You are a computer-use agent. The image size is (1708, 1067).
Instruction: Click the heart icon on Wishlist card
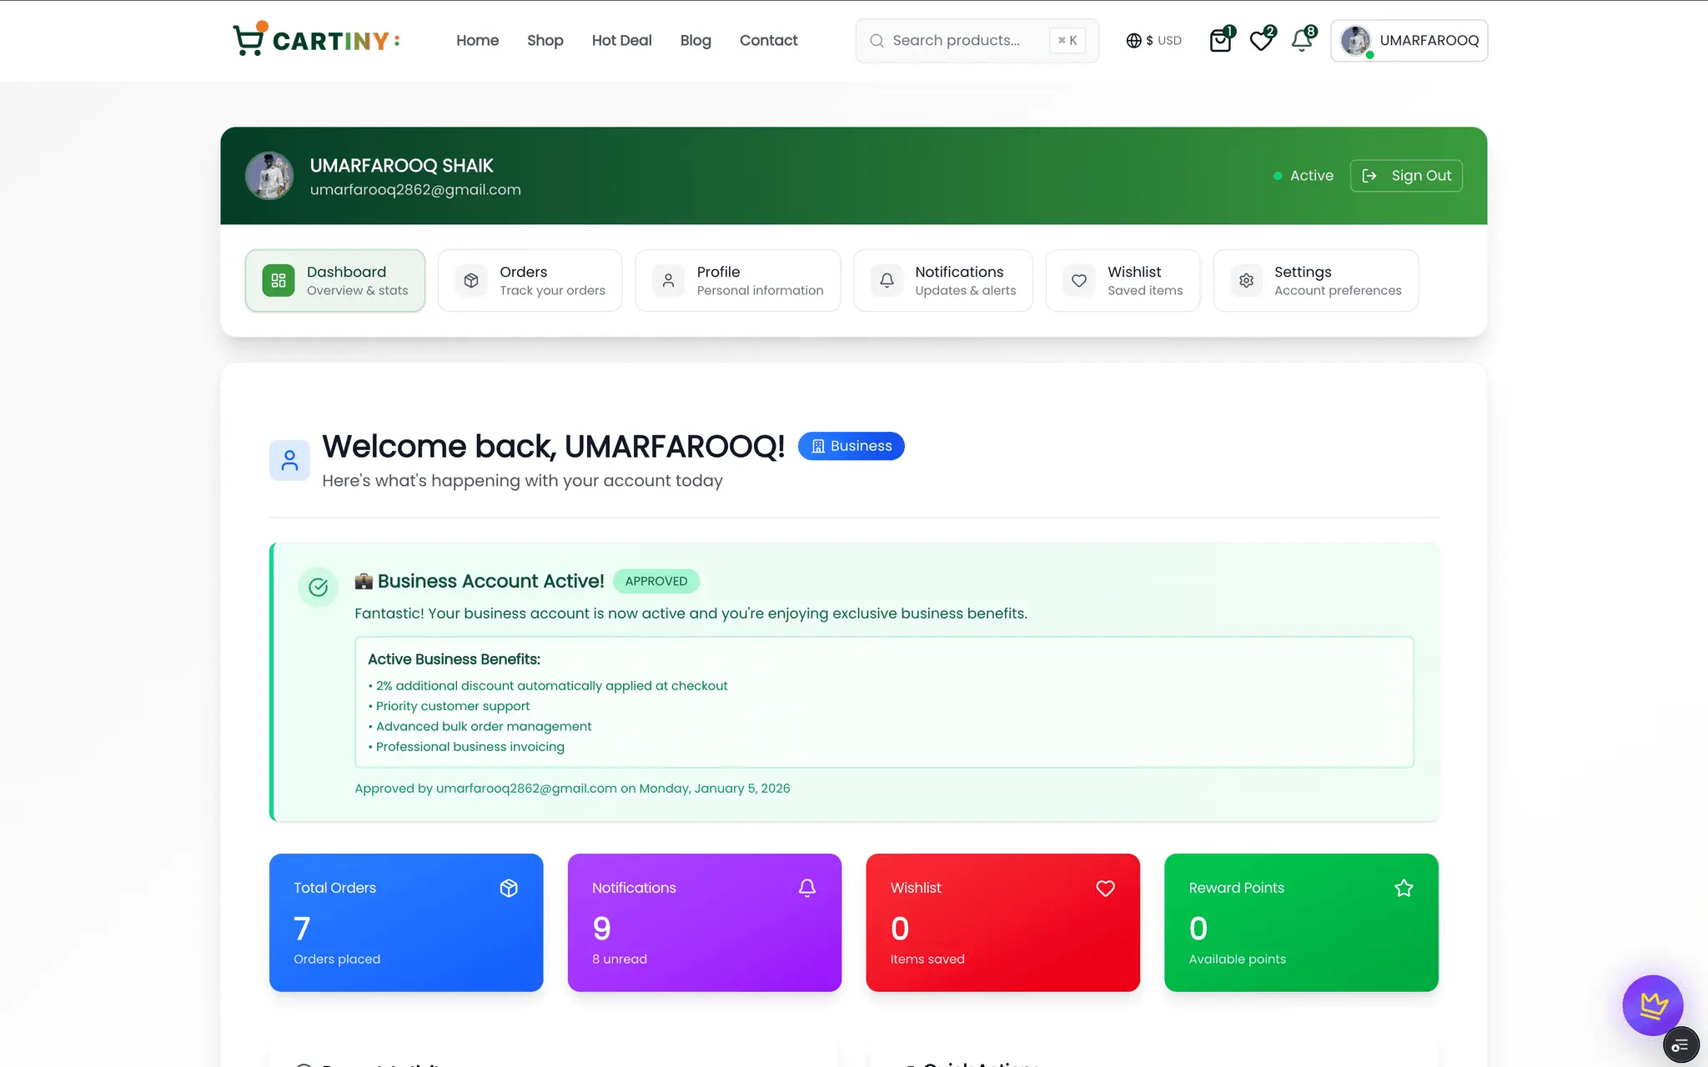[1105, 889]
